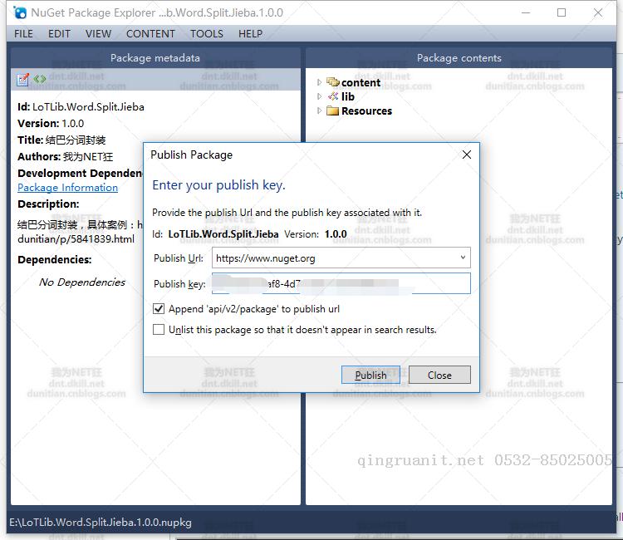Click the lib folder icon

coord(333,96)
